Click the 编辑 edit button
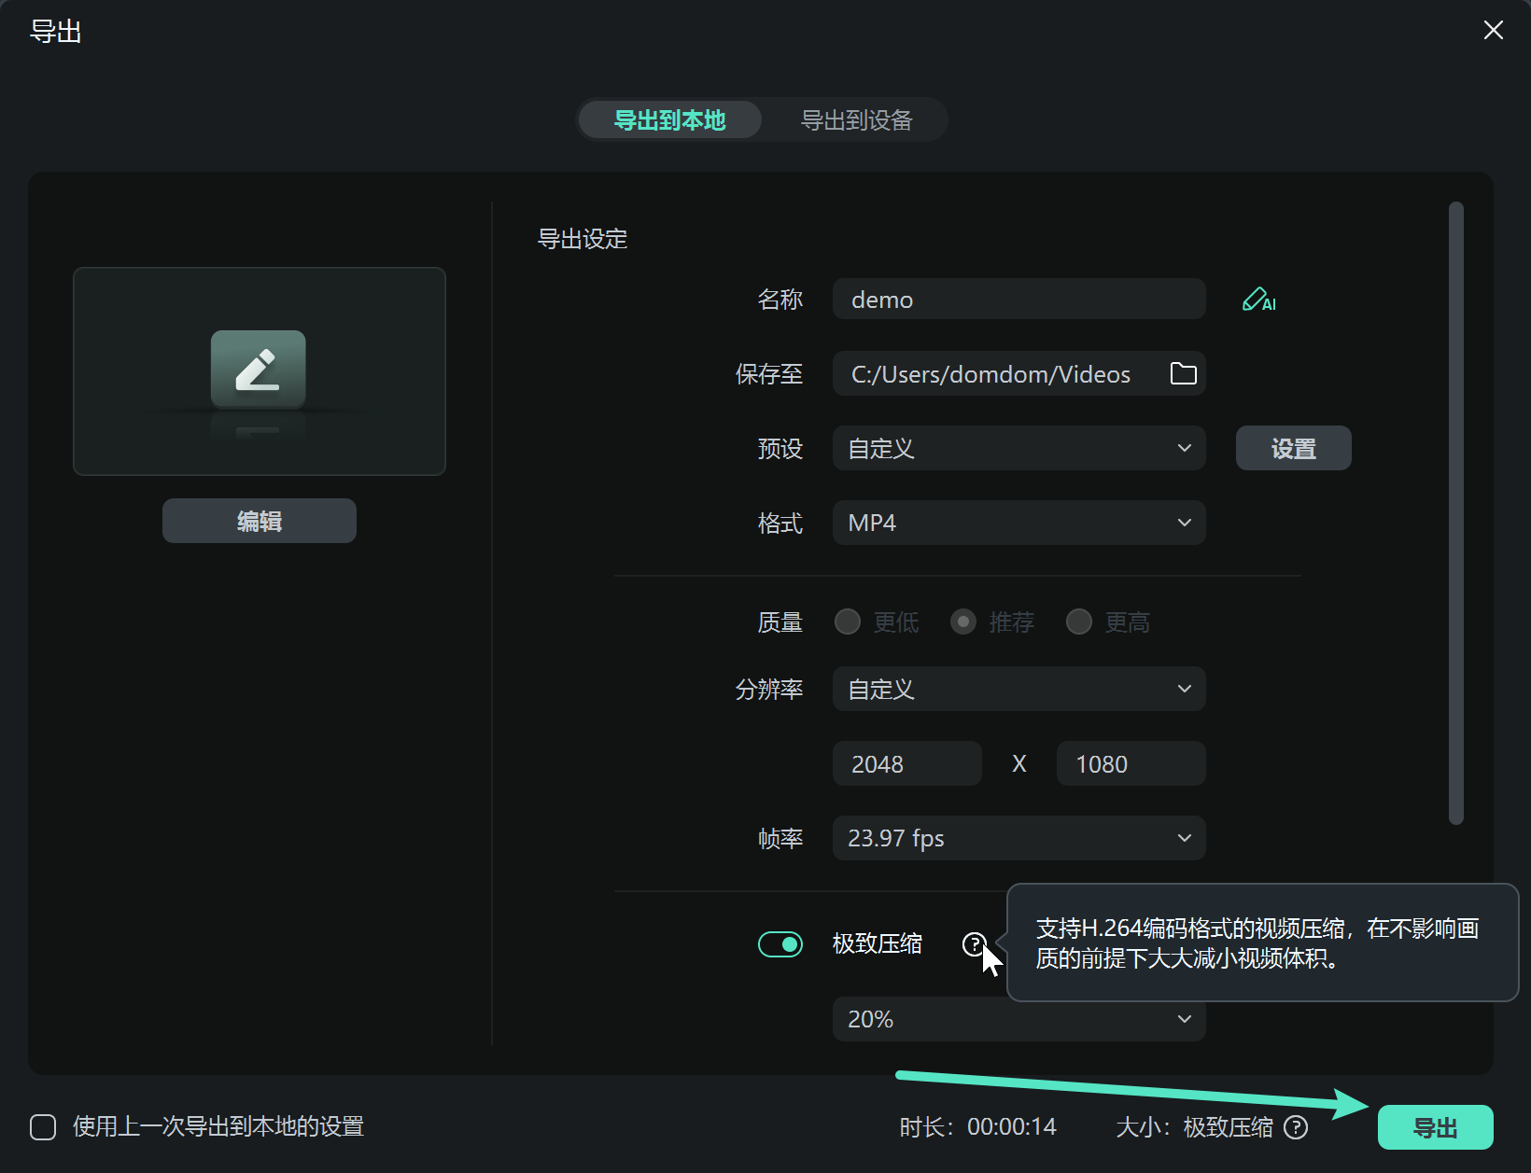 point(259,521)
